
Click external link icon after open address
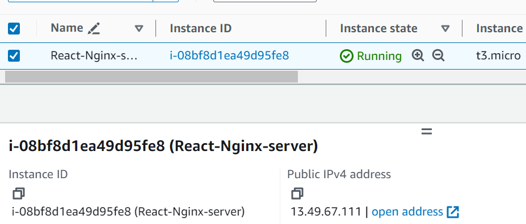click(453, 212)
